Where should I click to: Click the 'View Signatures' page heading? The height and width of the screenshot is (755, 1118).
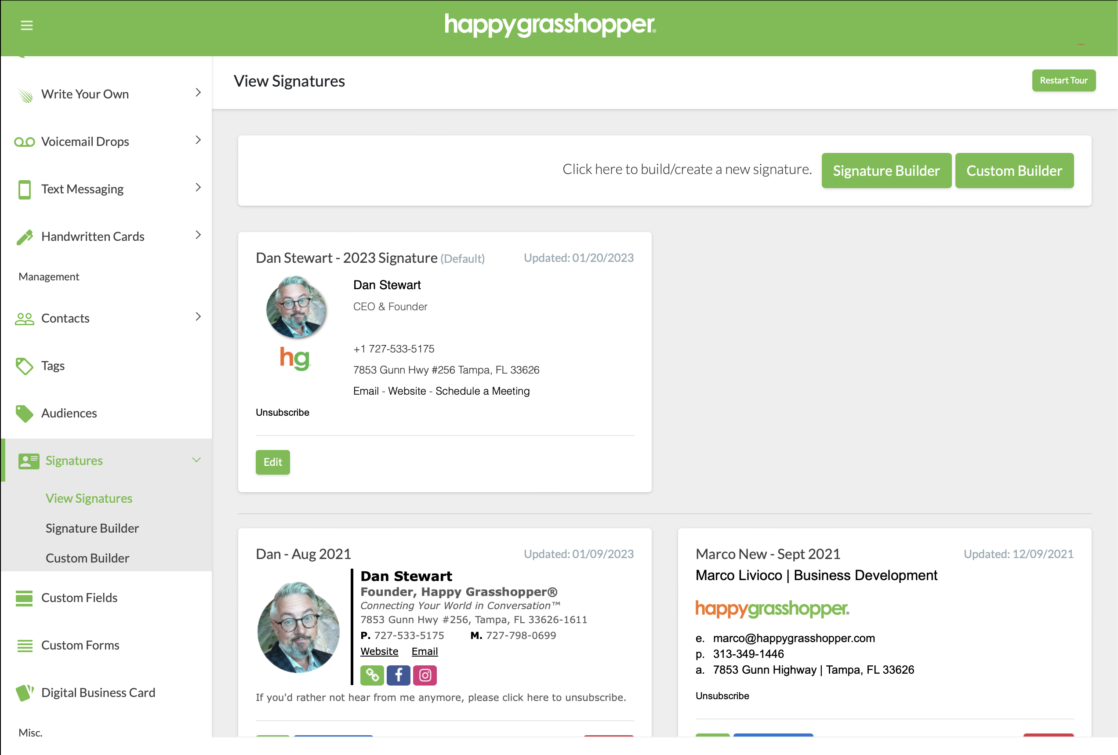pyautogui.click(x=289, y=81)
